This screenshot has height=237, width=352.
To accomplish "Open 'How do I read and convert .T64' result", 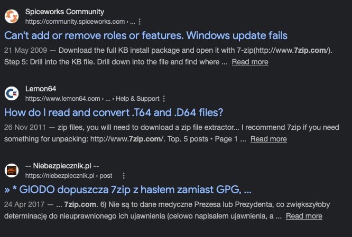I will 114,112.
